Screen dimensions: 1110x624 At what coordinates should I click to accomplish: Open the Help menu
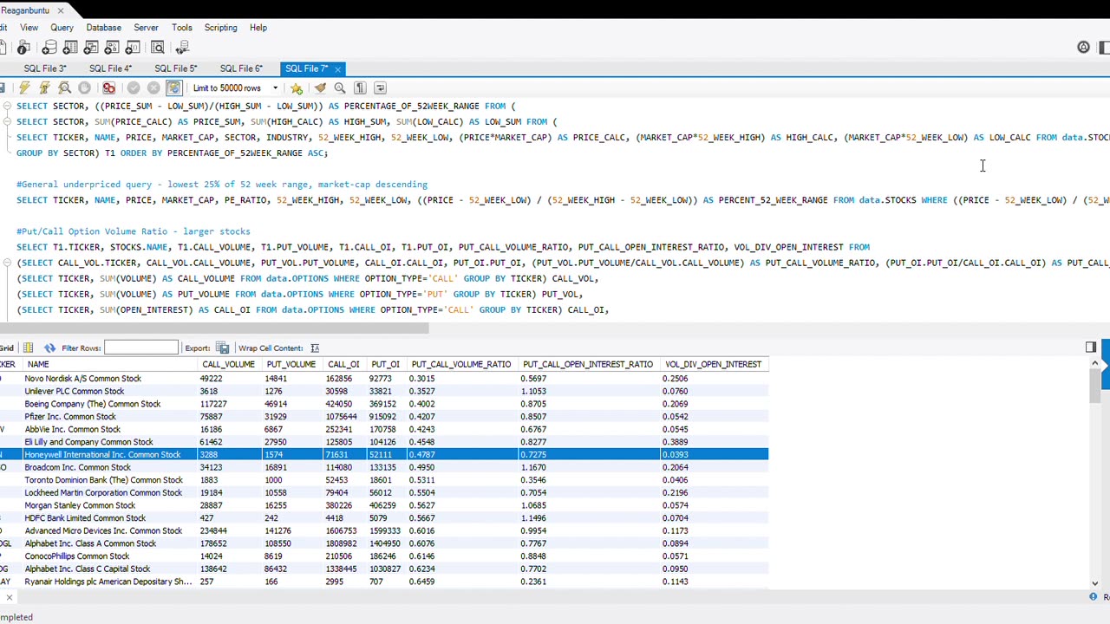click(x=258, y=28)
